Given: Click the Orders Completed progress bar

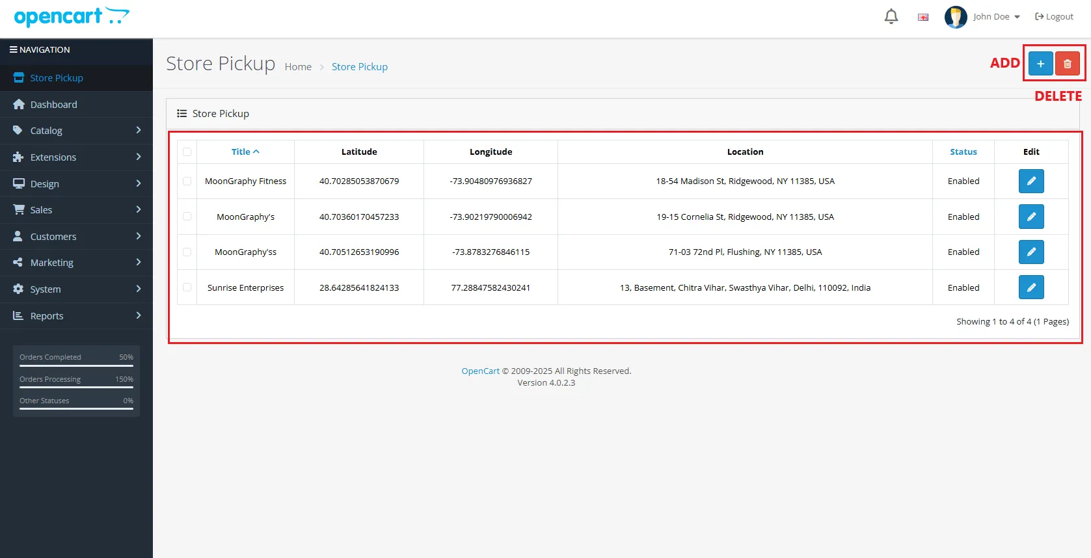Looking at the screenshot, I should point(76,365).
